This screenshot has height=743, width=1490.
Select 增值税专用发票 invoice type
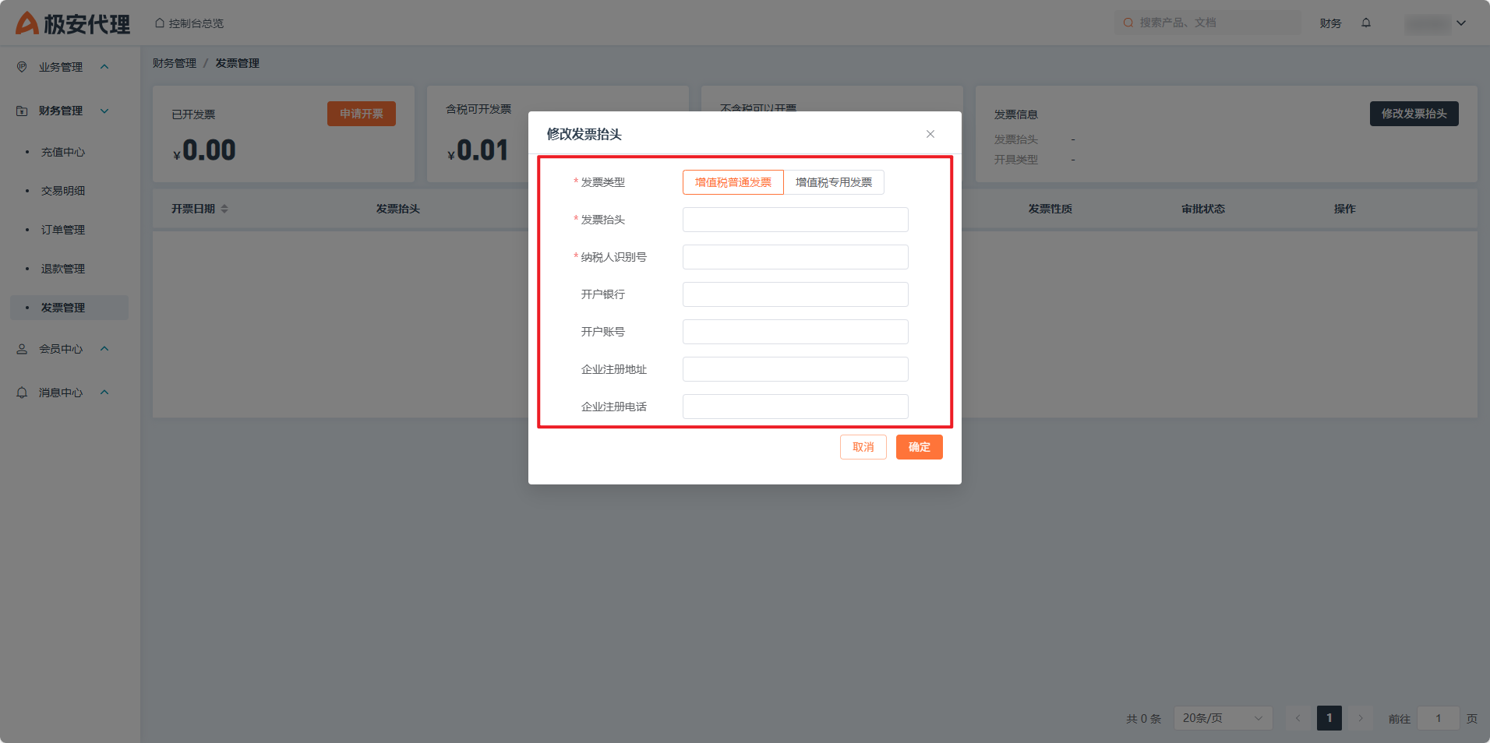[x=833, y=182]
